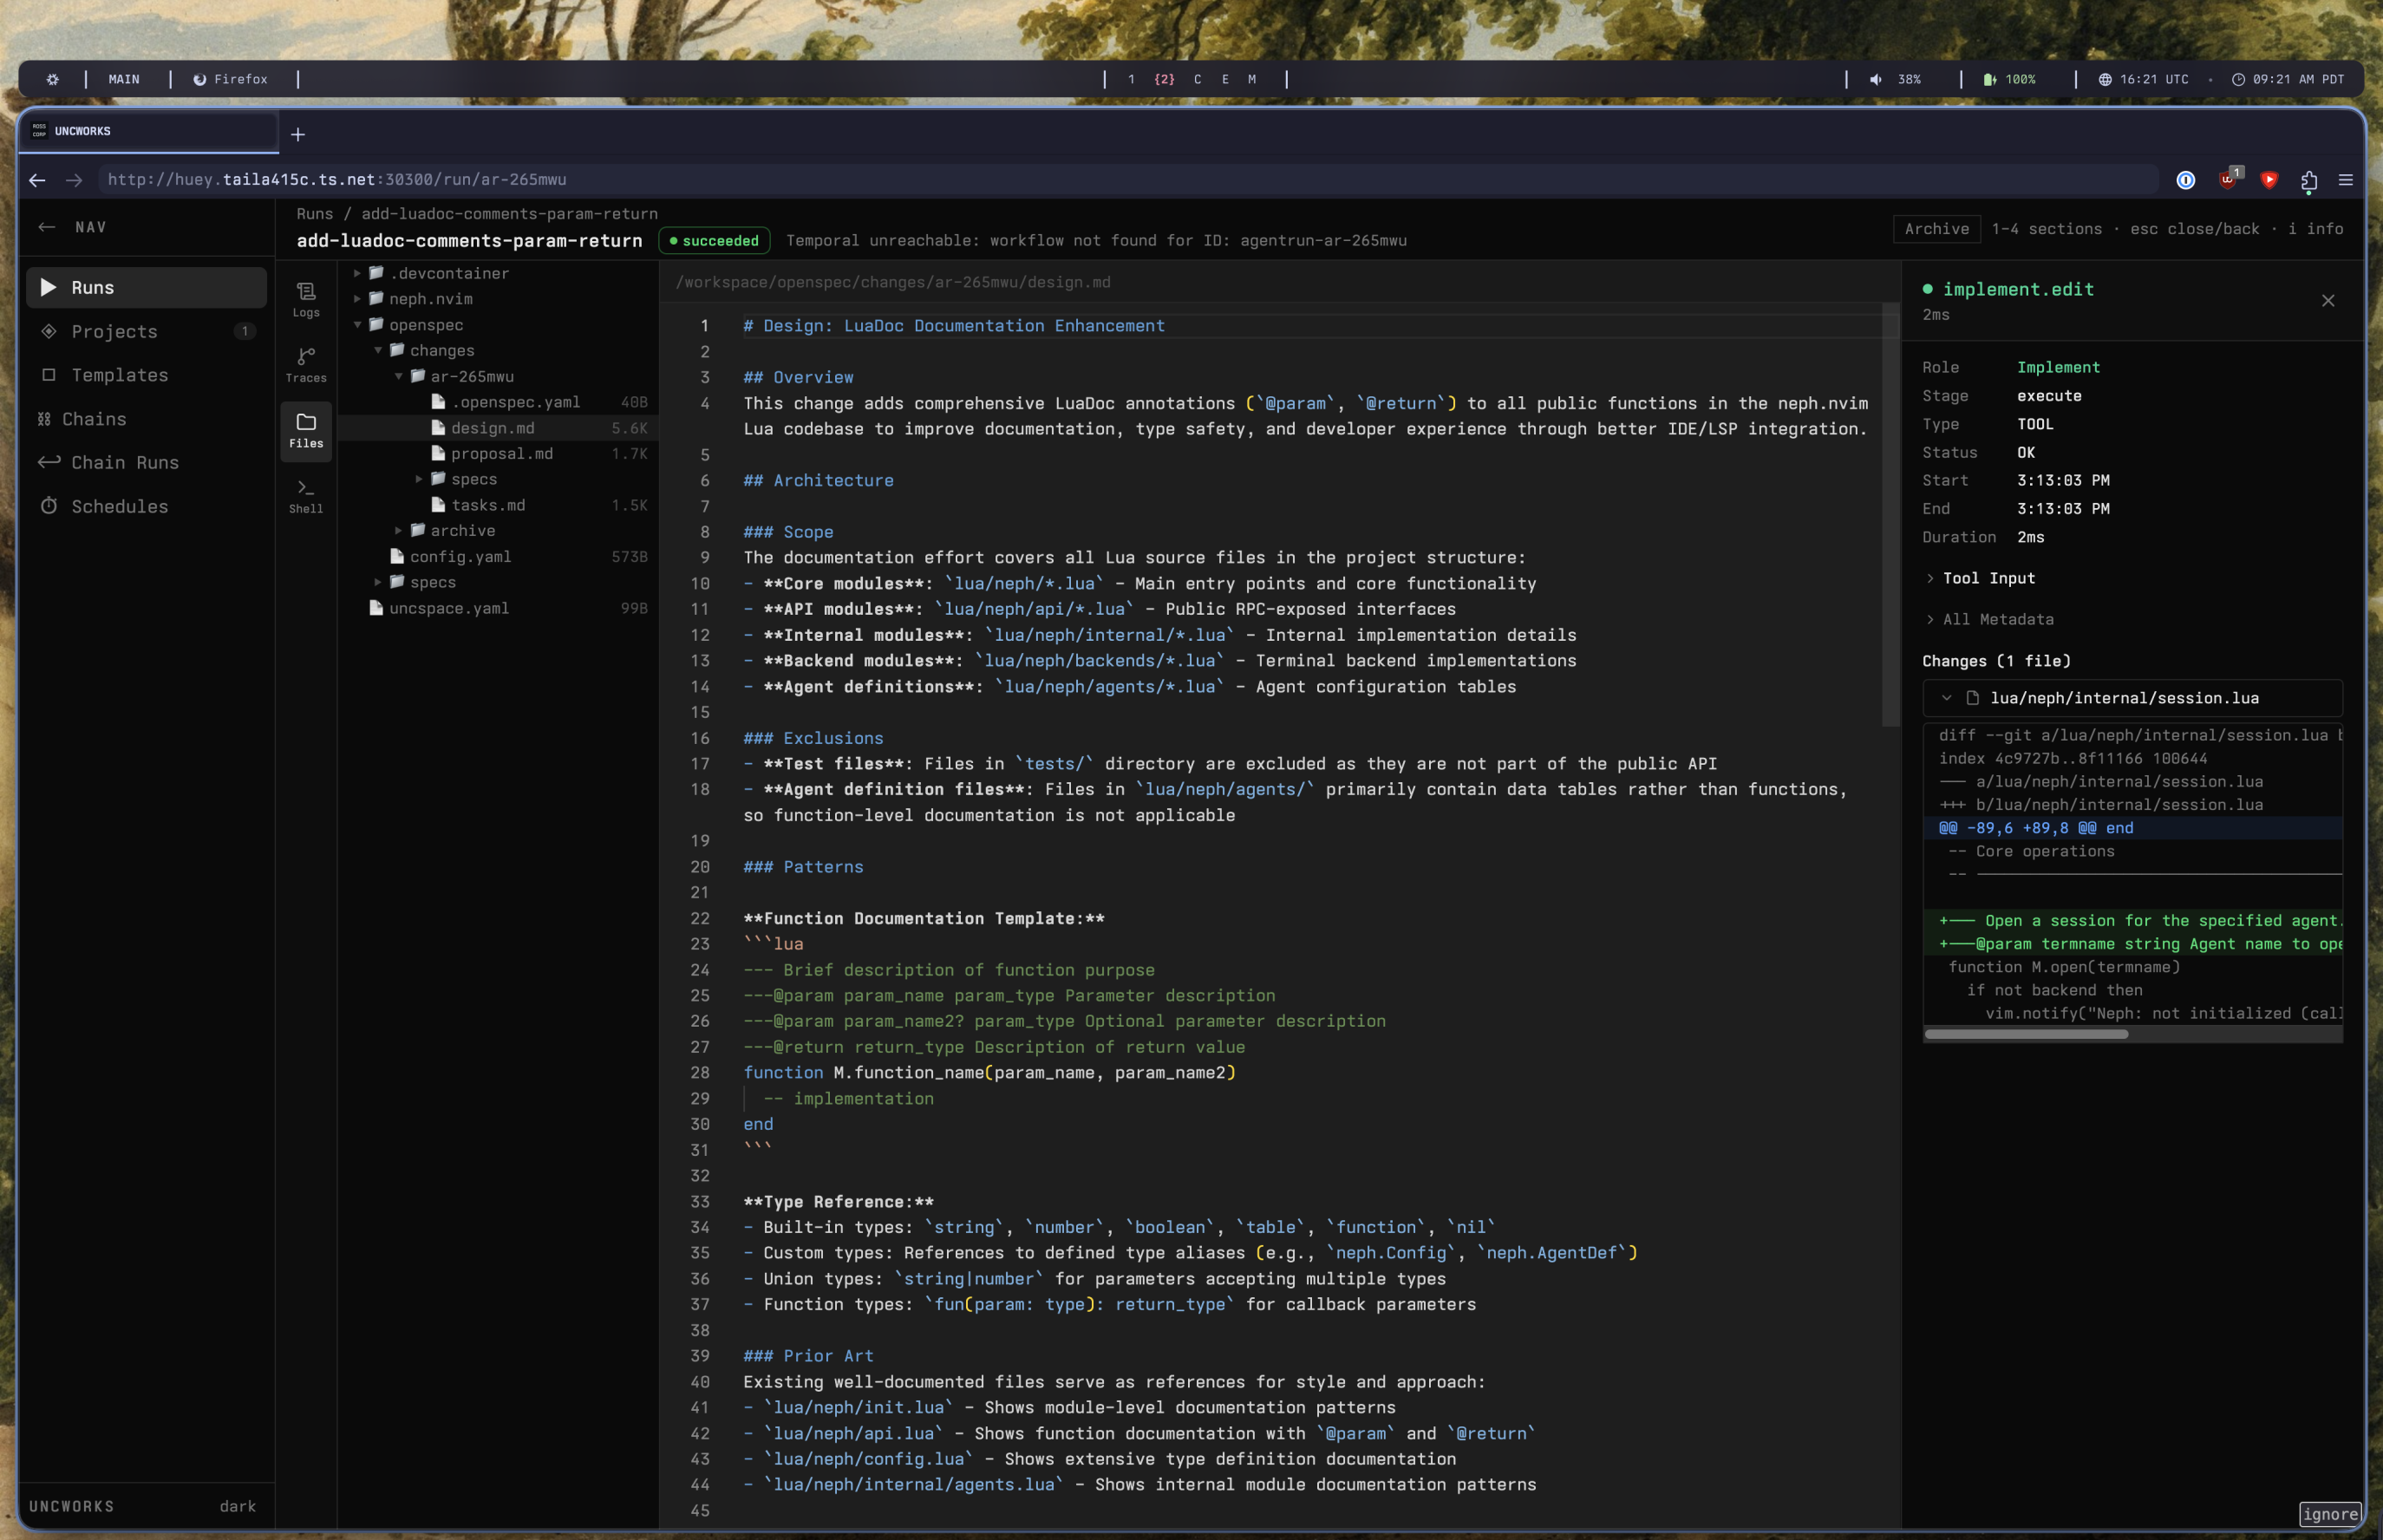Image resolution: width=2383 pixels, height=1540 pixels.
Task: Open tasks.md file
Action: click(498, 505)
